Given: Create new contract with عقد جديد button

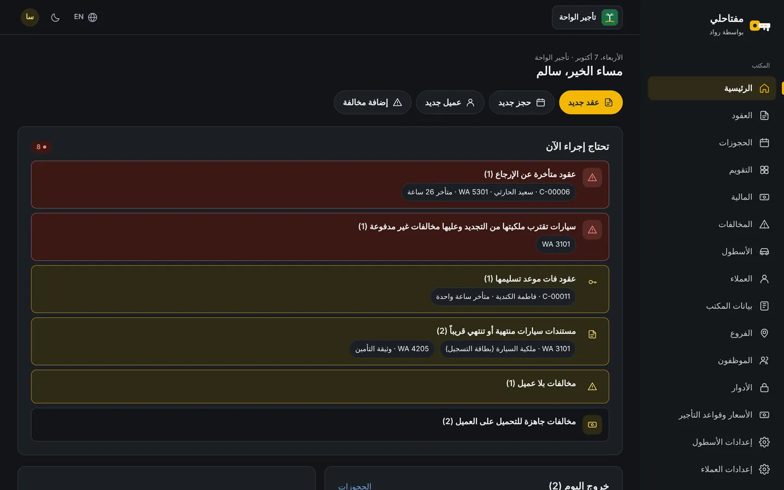Looking at the screenshot, I should coord(591,102).
